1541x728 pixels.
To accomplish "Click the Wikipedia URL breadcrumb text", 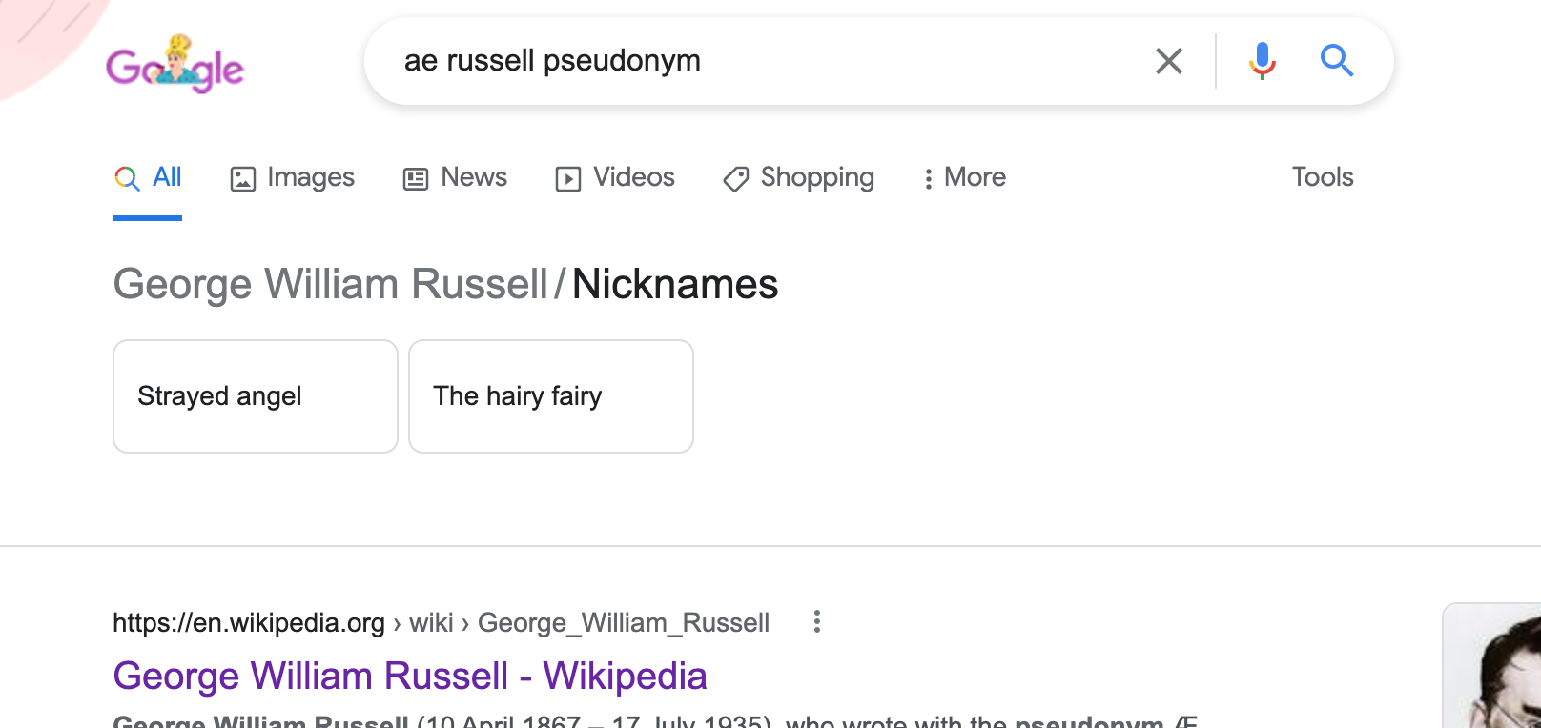I will click(441, 622).
